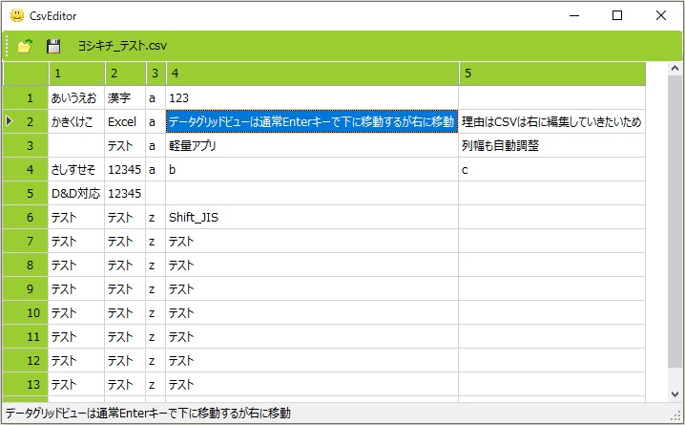The image size is (685, 425).
Task: Click the top-left select-all header cell
Action: point(26,74)
